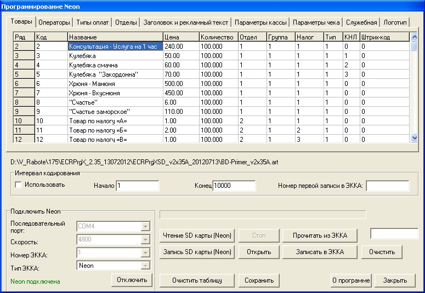Click the table's vertical scrollbar thumb
This screenshot has width=425, height=293.
pos(414,46)
